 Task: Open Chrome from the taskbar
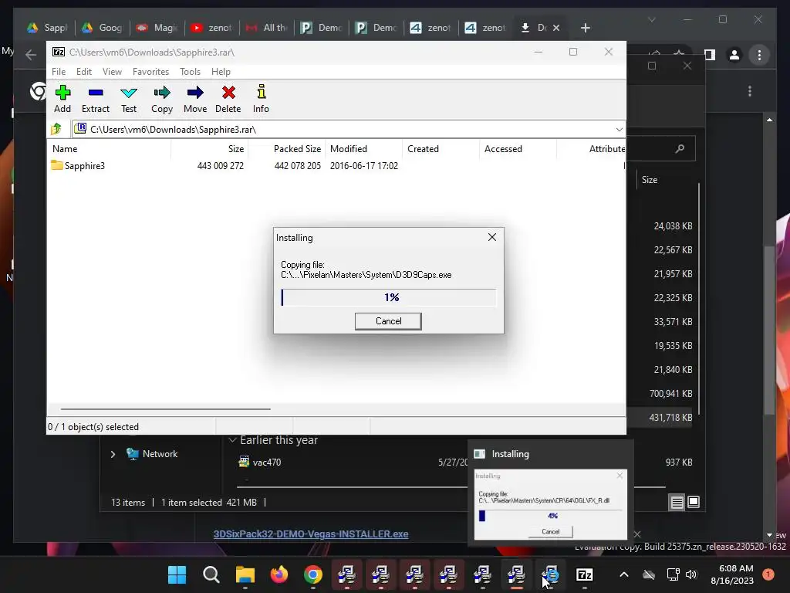click(313, 574)
